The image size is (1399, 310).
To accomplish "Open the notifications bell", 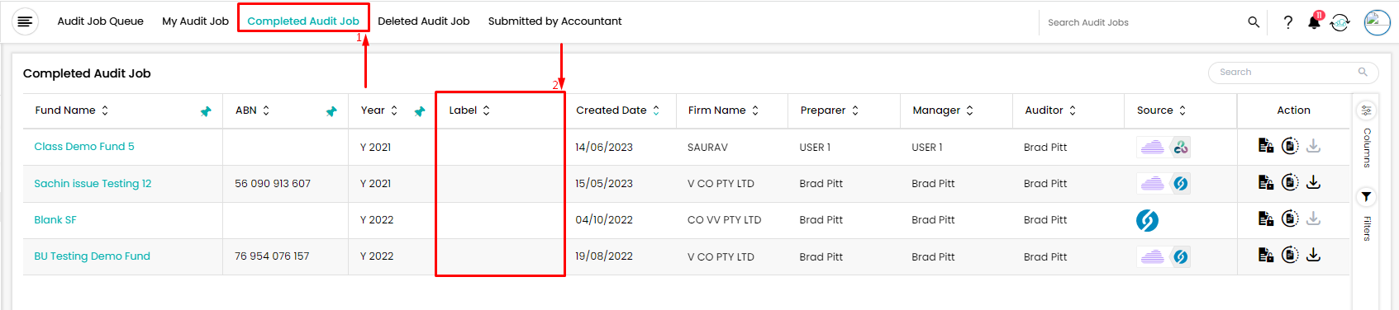I will (1314, 21).
